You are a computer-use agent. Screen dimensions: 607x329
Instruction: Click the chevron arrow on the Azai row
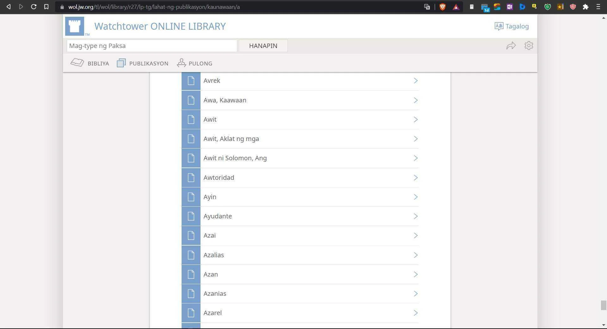[x=416, y=235]
